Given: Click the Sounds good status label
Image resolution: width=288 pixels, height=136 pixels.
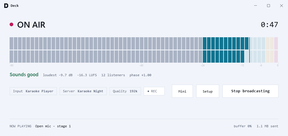Looking at the screenshot, I should tap(24, 75).
